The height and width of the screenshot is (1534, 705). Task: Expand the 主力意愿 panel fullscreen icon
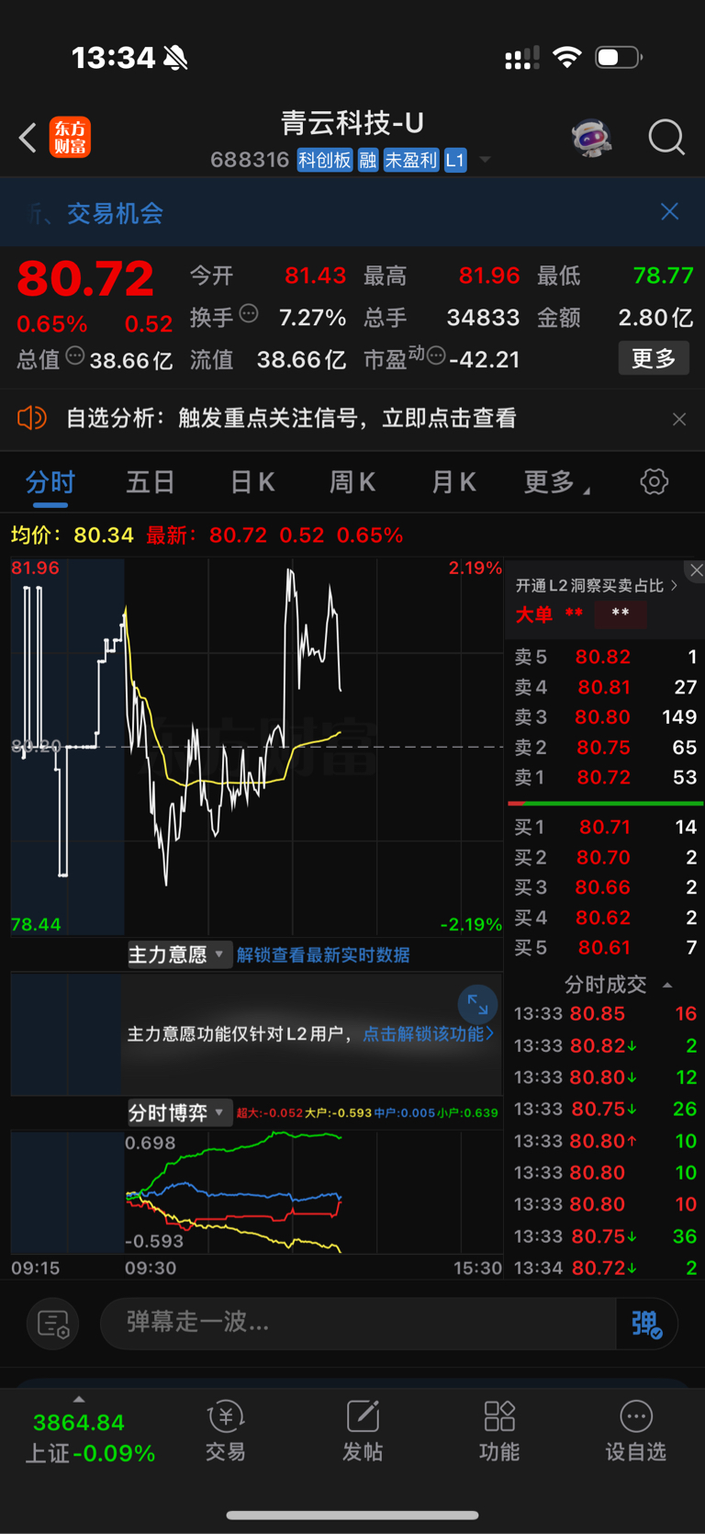pyautogui.click(x=477, y=1005)
